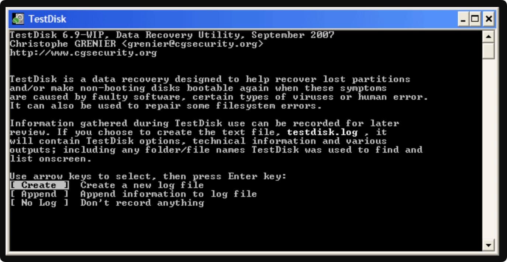Click the http://www.cgsecurity.org URL text

(83, 53)
